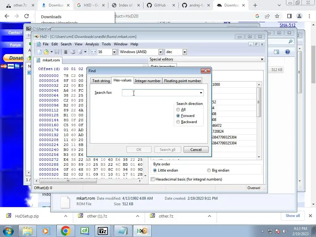Click the Open disk icon in HxD toolbar
This screenshot has height=237, width=316.
pos(73,52)
